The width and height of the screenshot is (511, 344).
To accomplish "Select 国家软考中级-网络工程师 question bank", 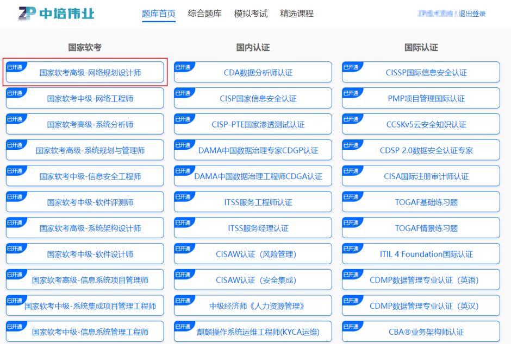I will click(90, 99).
